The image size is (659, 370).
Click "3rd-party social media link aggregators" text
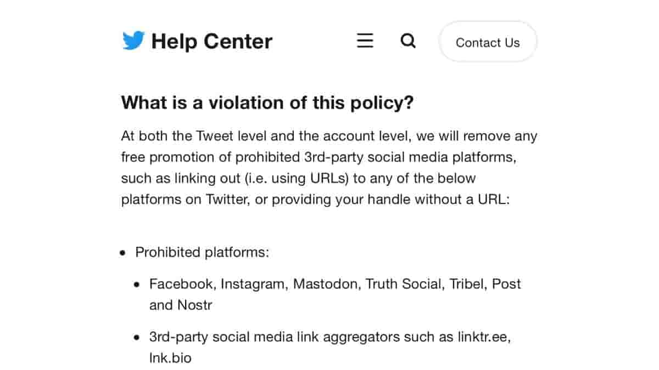(264, 337)
